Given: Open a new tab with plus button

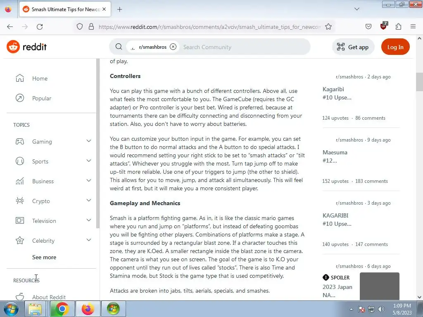Looking at the screenshot, I should click(120, 9).
